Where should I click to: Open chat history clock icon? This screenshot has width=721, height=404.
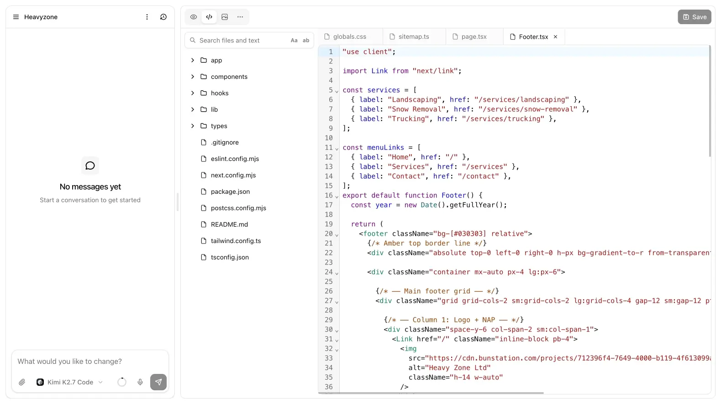point(163,17)
